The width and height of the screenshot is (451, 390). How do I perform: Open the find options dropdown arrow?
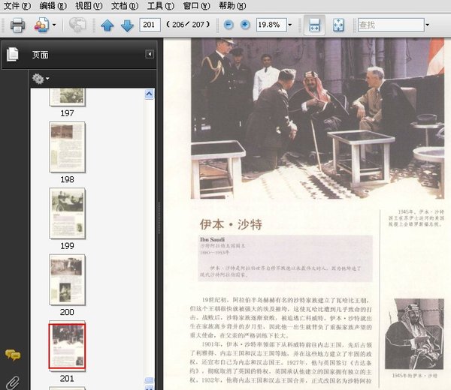[x=428, y=25]
